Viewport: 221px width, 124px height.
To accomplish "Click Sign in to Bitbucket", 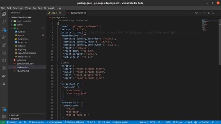I will coord(75,122).
